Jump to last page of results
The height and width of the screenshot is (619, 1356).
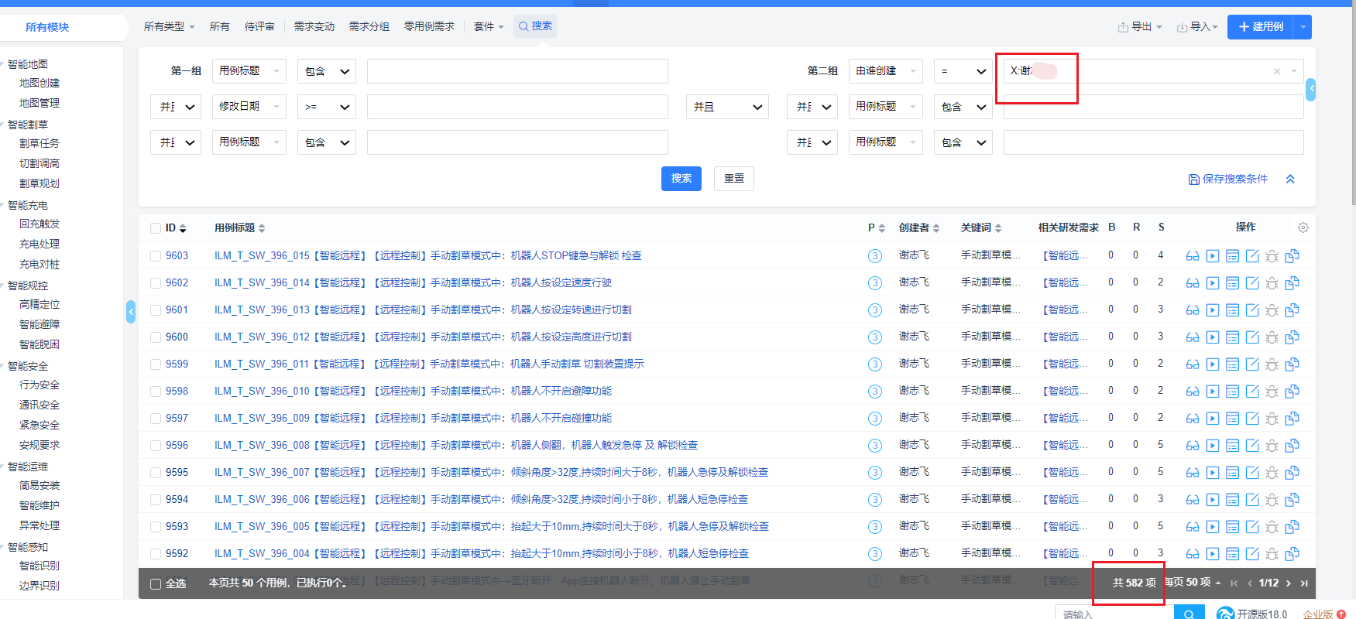(1304, 583)
